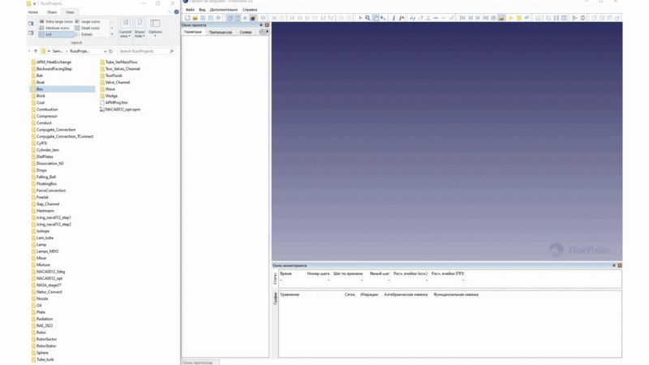Select Large icons layout in Explorer
Viewport: 649px width, 365px height.
click(x=88, y=22)
